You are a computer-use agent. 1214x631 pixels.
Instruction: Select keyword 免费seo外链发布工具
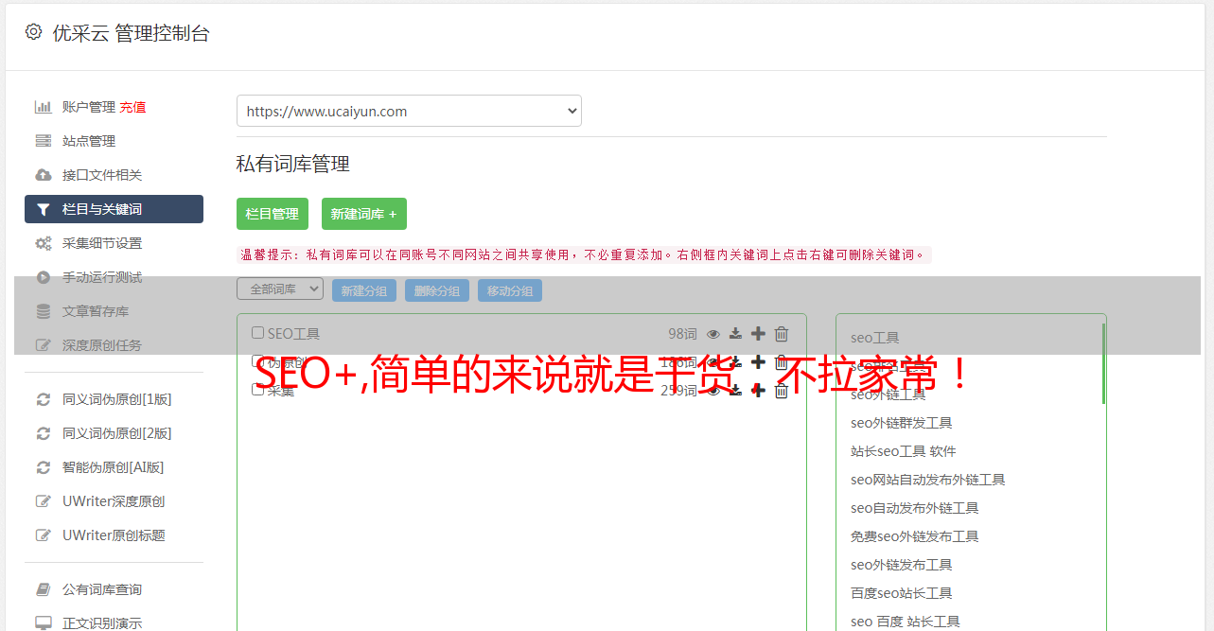[x=915, y=536]
